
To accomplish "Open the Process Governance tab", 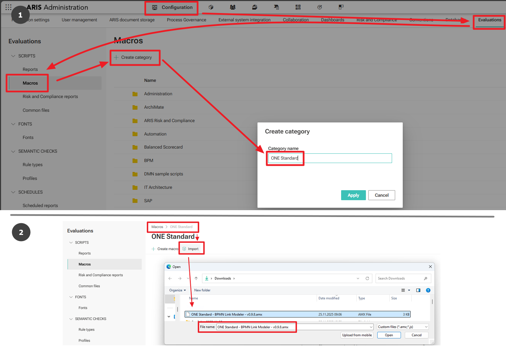I will [186, 20].
